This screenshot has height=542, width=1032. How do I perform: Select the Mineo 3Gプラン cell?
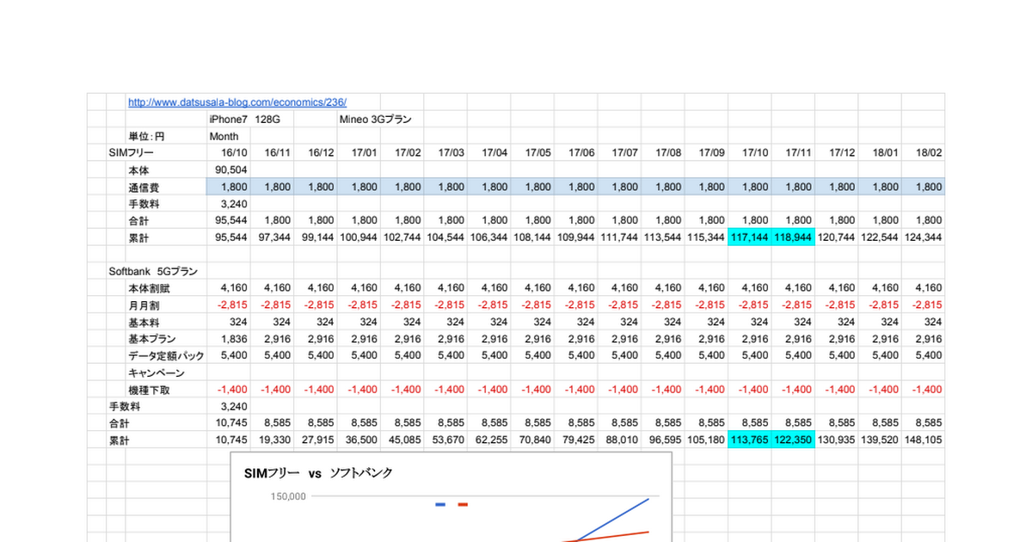pos(375,119)
